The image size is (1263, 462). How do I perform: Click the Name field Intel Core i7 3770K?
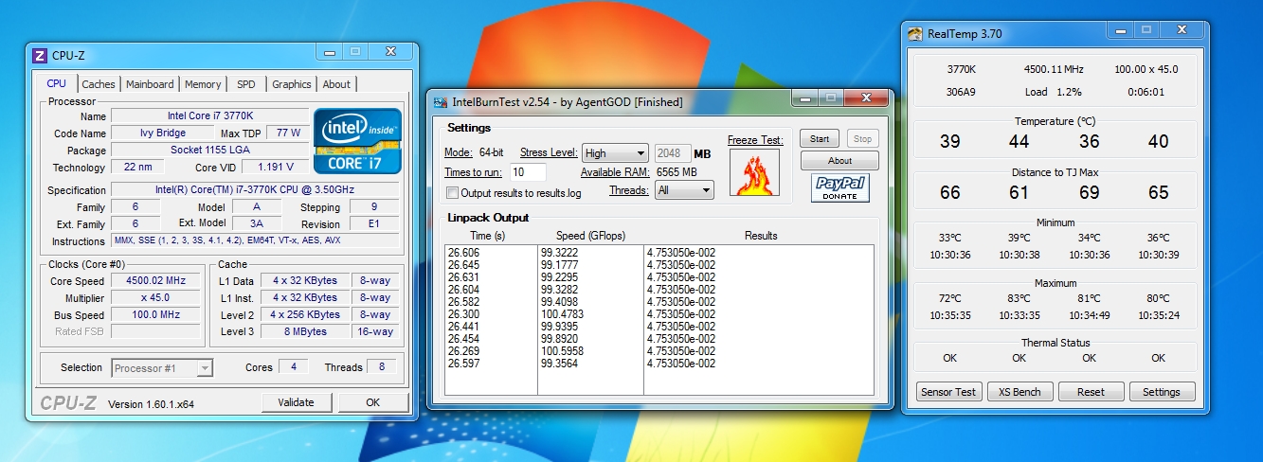[x=210, y=115]
